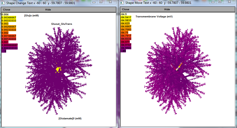This screenshot has width=237, height=128.
Task: Maximize the Shape Move Text window
Action: [x=219, y=2]
